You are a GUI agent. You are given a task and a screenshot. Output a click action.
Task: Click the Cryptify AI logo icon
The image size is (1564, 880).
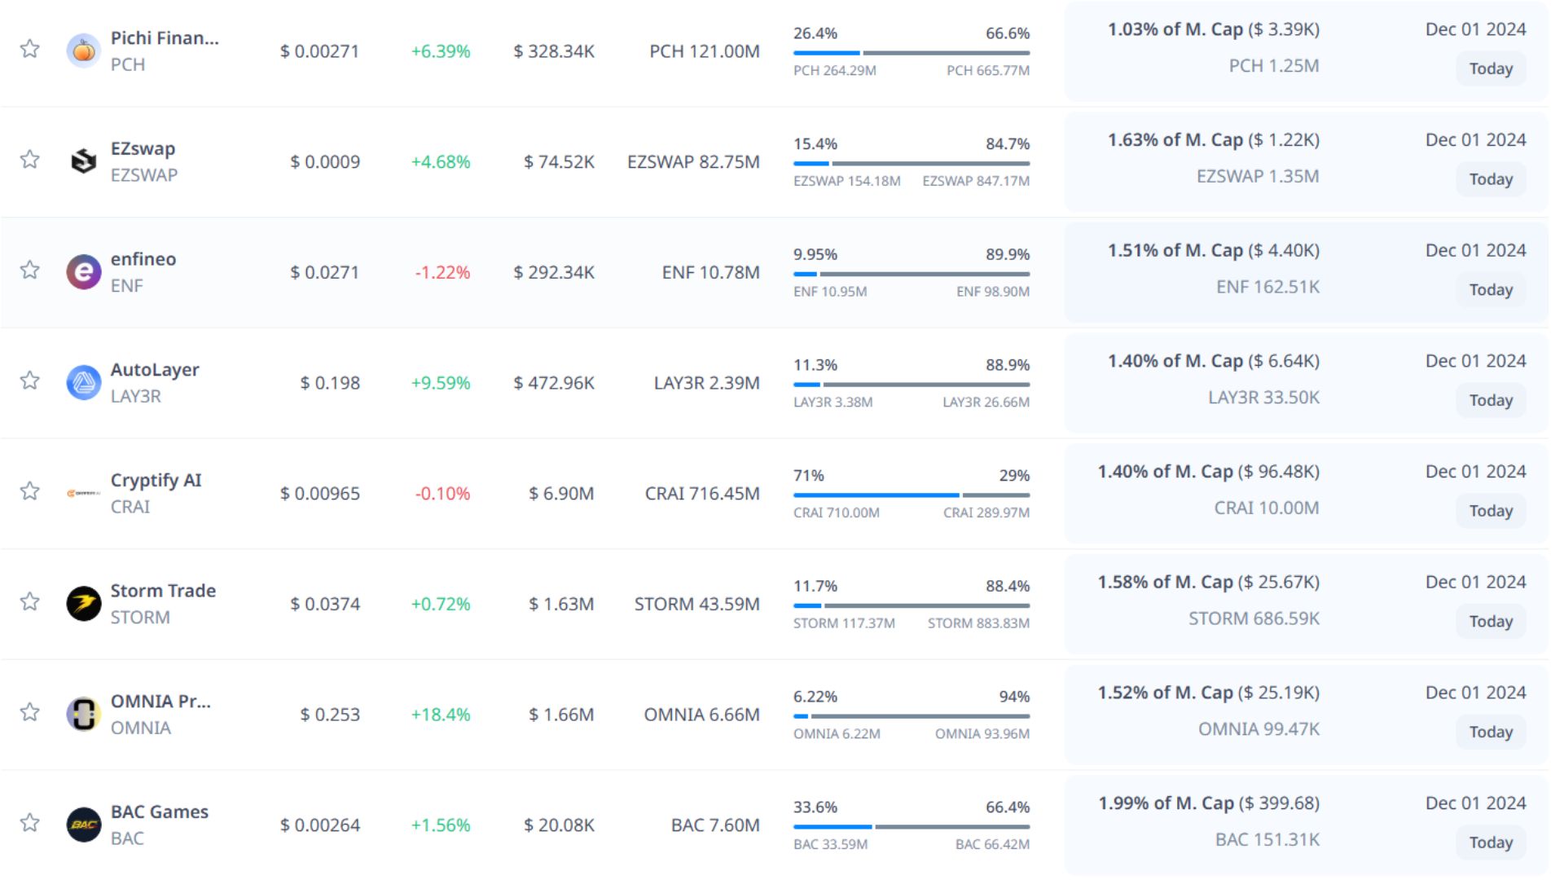(83, 493)
